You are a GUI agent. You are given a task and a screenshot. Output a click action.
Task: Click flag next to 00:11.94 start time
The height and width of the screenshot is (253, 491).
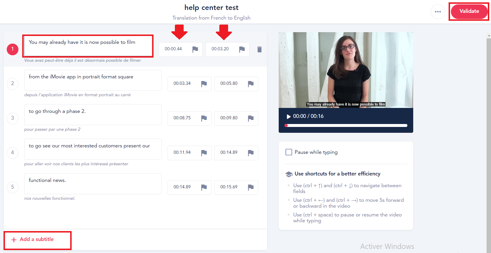tap(204, 153)
